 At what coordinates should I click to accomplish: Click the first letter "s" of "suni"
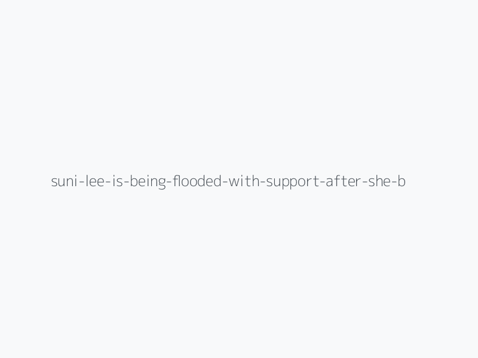54,181
